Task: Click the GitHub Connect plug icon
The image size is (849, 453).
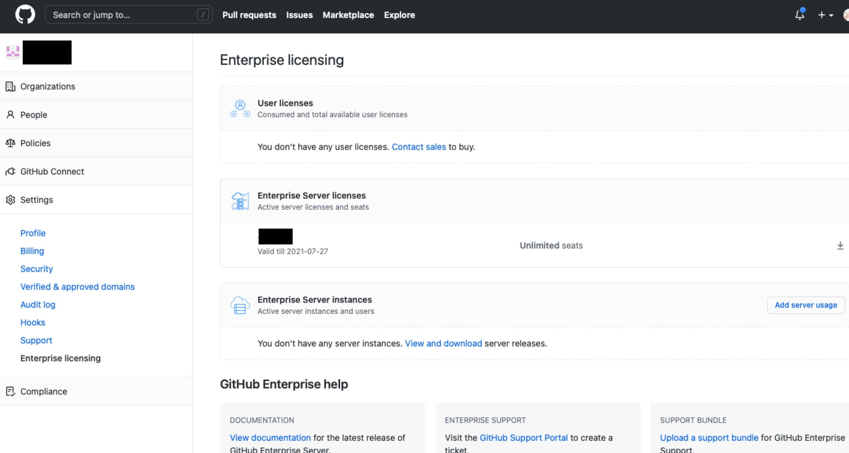Action: [10, 172]
